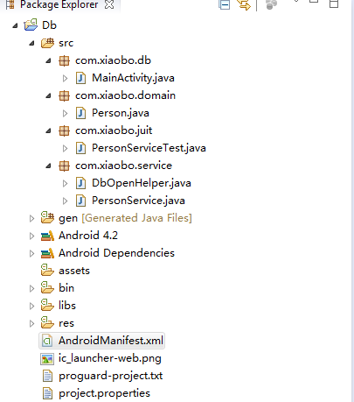Select com.xiaobo.juit package label
This screenshot has height=402, width=354.
[114, 130]
